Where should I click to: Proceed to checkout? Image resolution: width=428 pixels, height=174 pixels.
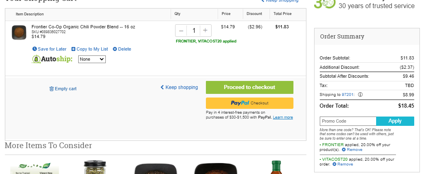tap(250, 87)
